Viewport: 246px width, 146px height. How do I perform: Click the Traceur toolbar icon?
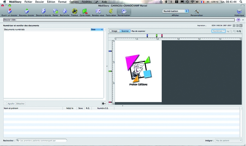point(74,12)
